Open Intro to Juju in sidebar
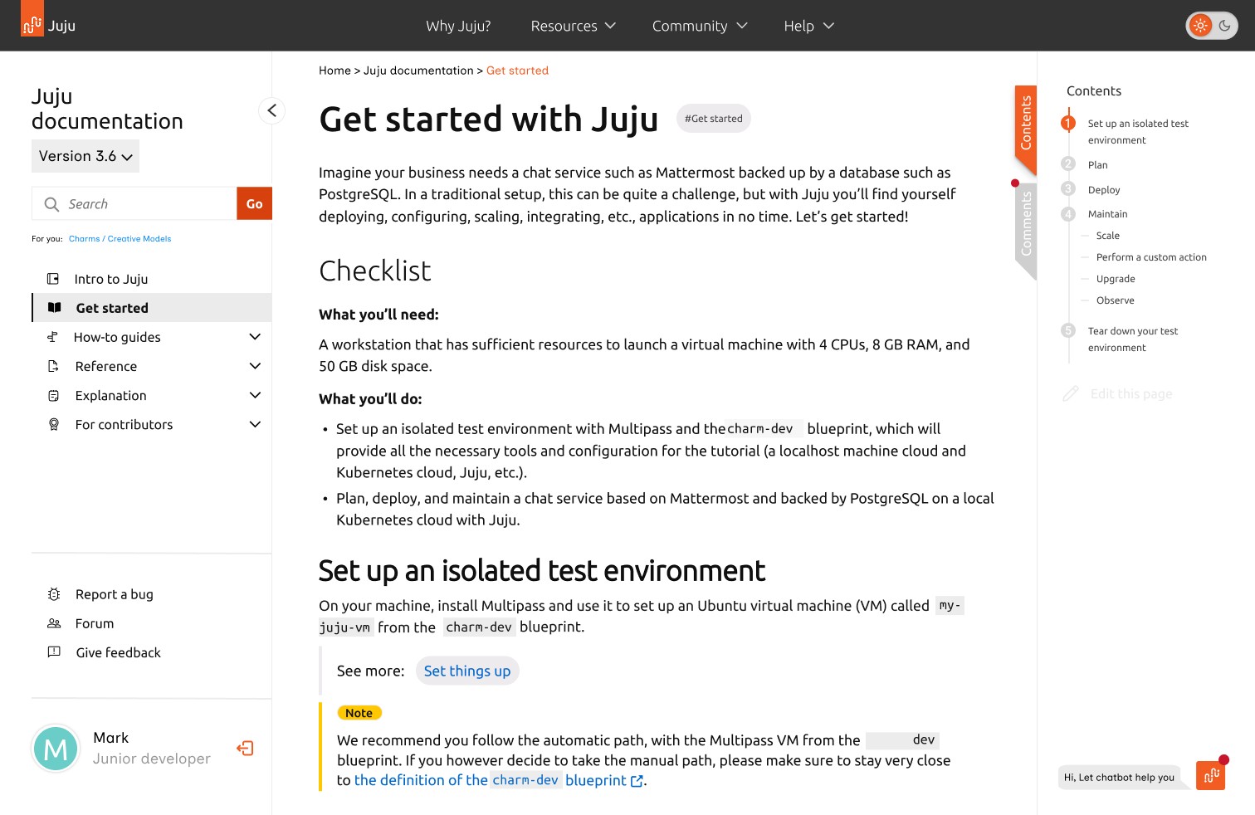This screenshot has width=1255, height=815. point(111,279)
